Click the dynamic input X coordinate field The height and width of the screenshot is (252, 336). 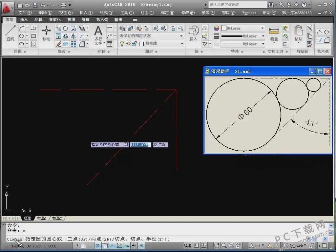[x=140, y=145]
